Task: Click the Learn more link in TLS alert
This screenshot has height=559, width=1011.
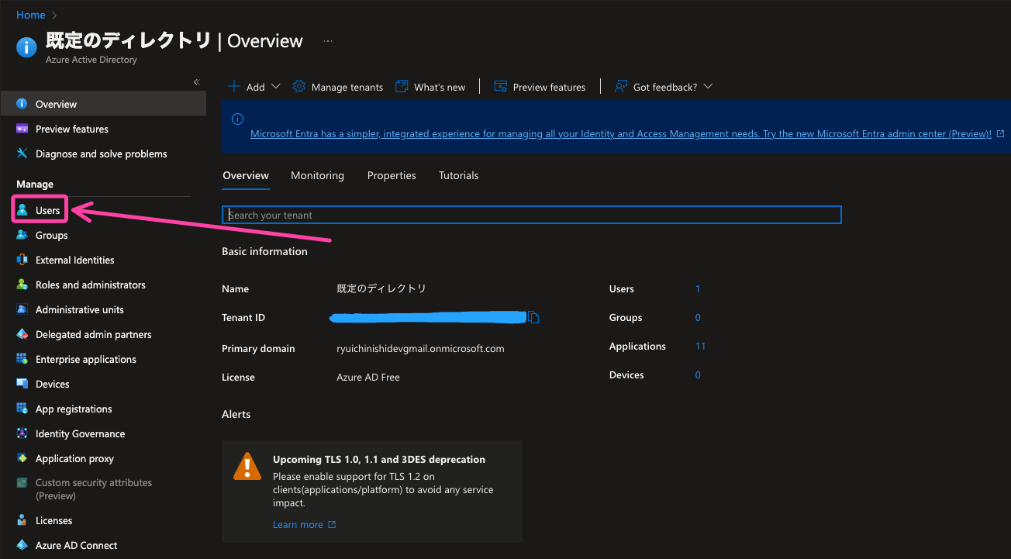Action: pyautogui.click(x=304, y=525)
